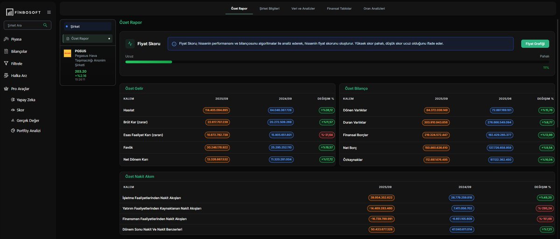Switch to the Finansal Tablolar tab
Image resolution: width=560 pixels, height=239 pixels.
(x=339, y=8)
